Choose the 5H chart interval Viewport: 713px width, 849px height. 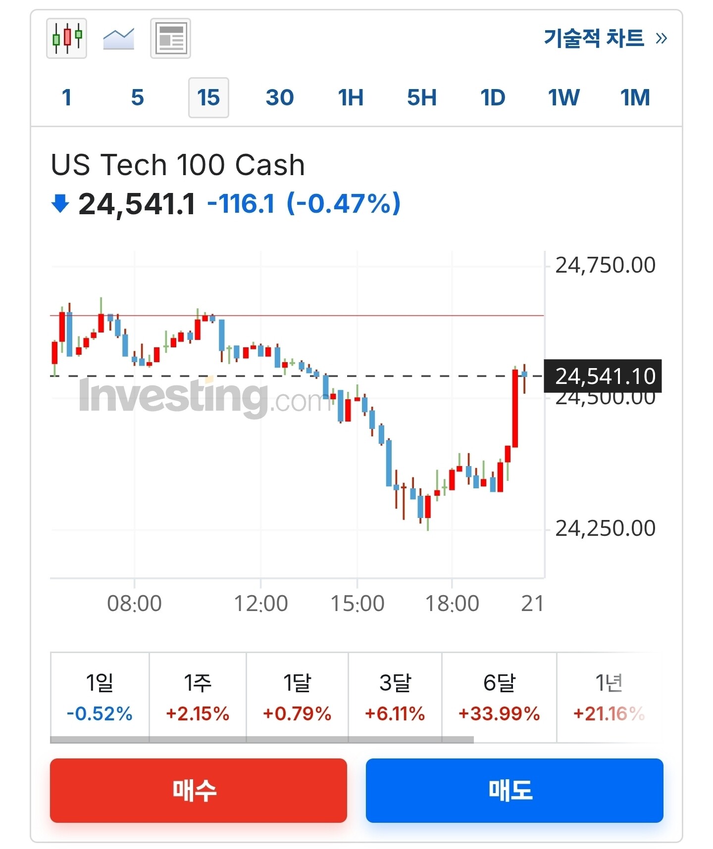(x=422, y=97)
